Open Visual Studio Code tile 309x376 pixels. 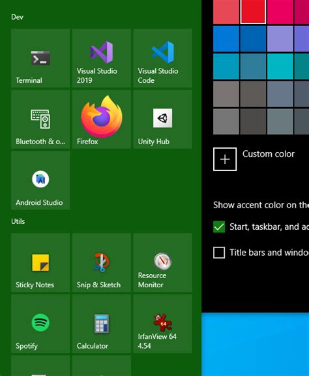click(x=162, y=58)
